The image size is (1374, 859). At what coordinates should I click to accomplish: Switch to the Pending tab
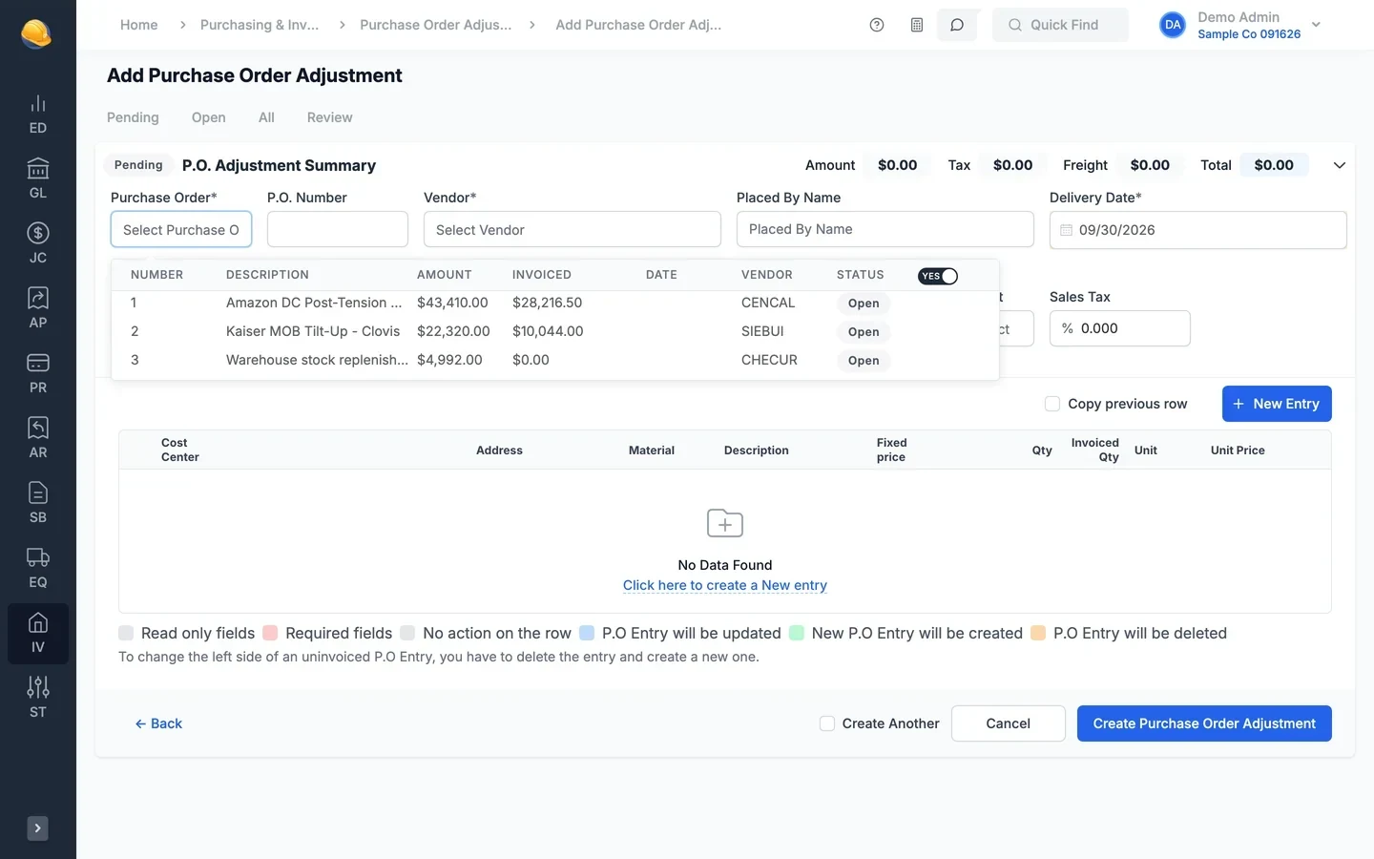[133, 117]
